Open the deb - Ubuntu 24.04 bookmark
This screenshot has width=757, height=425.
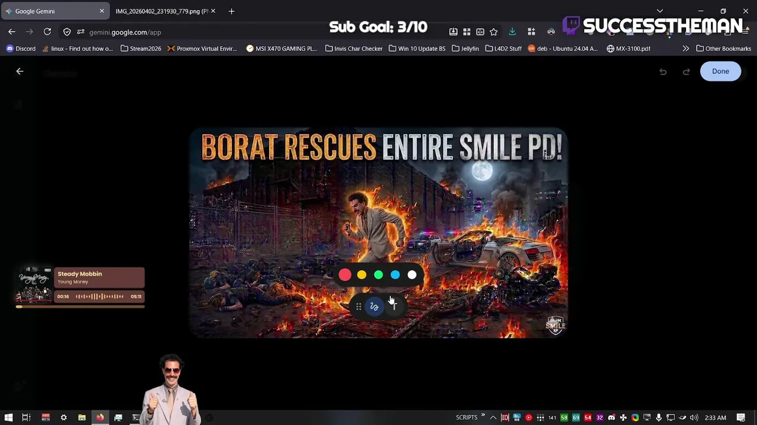(x=563, y=48)
